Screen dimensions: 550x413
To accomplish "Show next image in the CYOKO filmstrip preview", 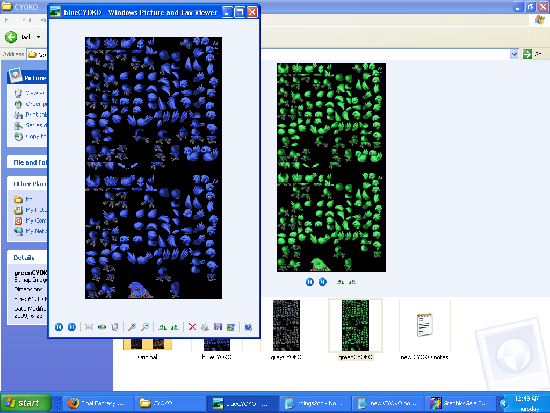I will coord(322,282).
